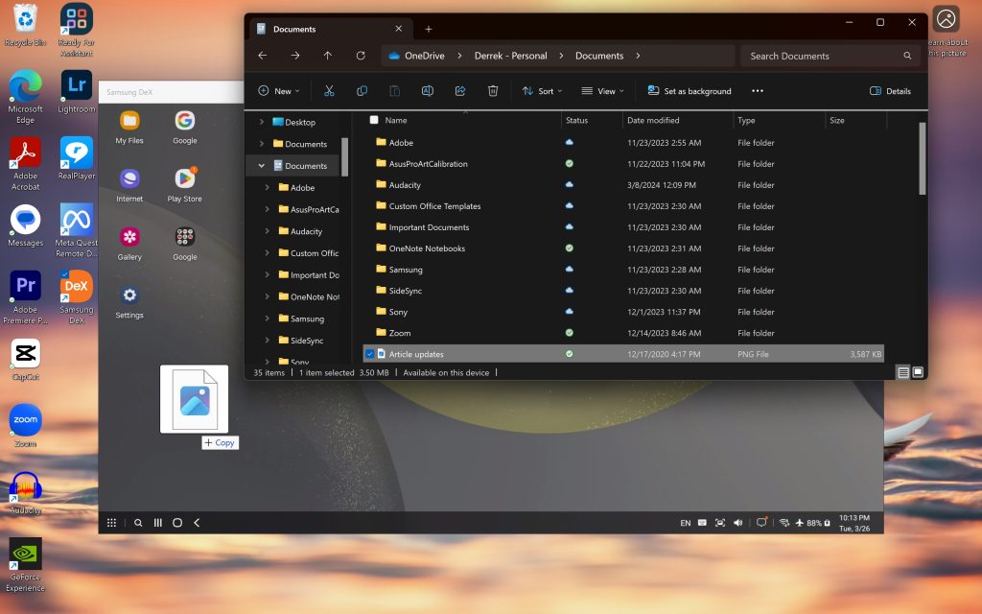Toggle the Details pane button
This screenshot has height=614, width=982.
coord(890,91)
